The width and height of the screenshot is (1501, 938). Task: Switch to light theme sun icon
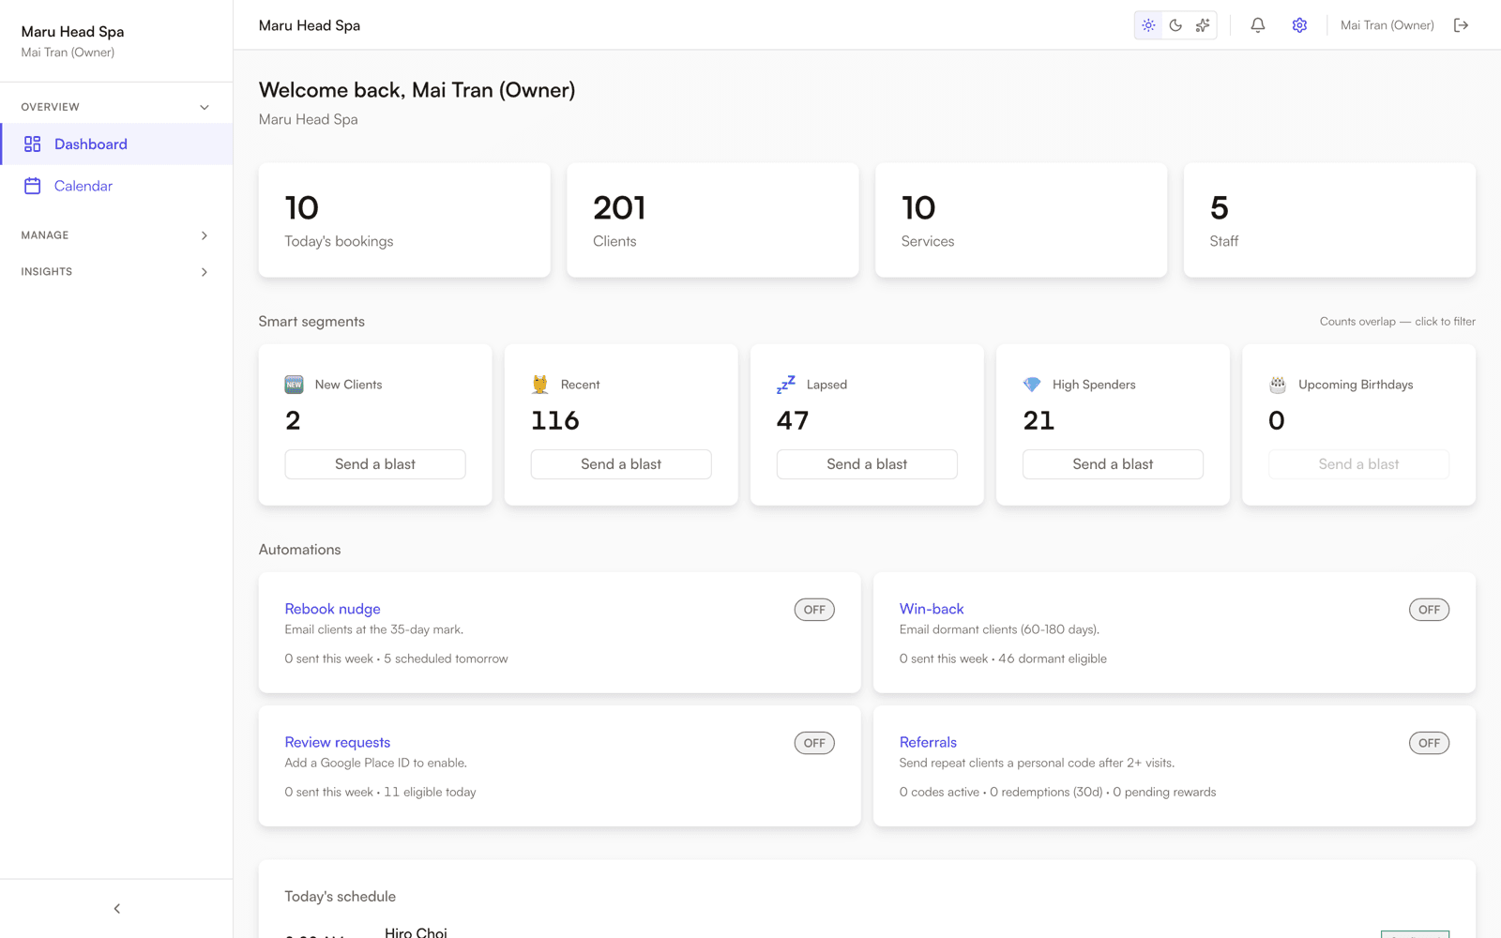(x=1148, y=25)
